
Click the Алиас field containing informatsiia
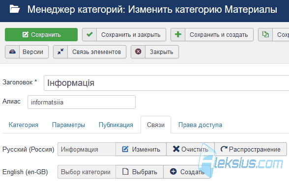coord(82,102)
